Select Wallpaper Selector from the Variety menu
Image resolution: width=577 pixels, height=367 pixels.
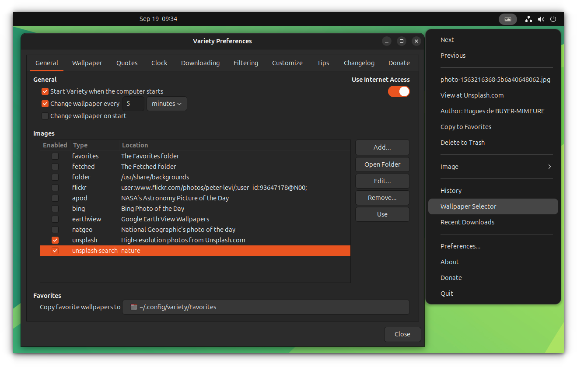tap(468, 206)
